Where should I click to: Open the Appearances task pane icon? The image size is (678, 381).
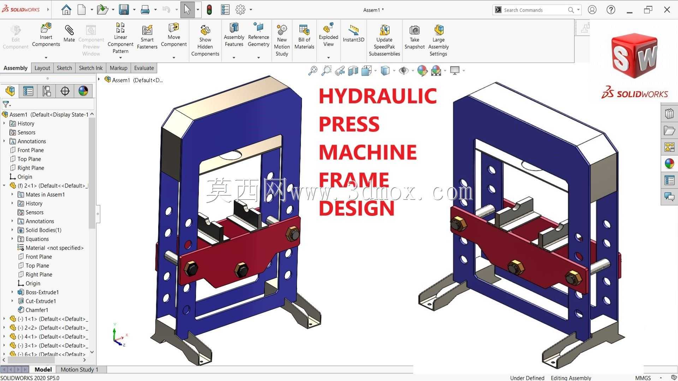(669, 164)
